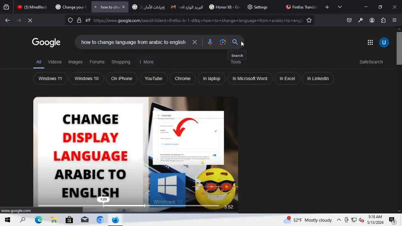This screenshot has width=402, height=226.
Task: Open Firefox account icon
Action: coord(372,20)
